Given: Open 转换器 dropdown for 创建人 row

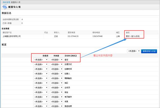Looking at the screenshot, I should [x=56, y=74].
